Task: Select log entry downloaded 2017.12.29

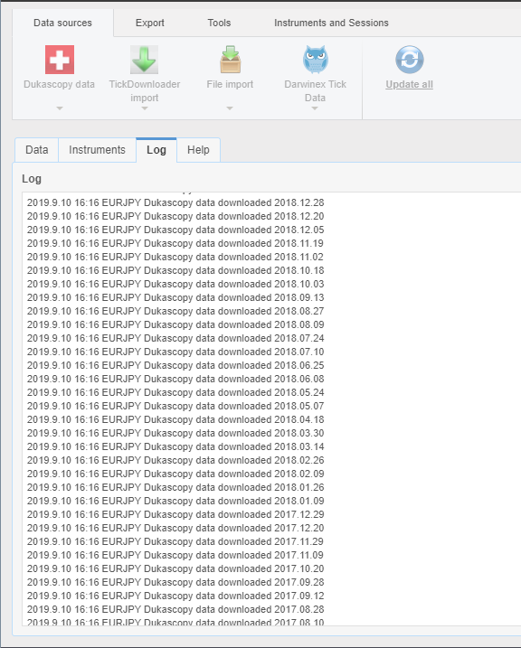Action: coord(175,514)
